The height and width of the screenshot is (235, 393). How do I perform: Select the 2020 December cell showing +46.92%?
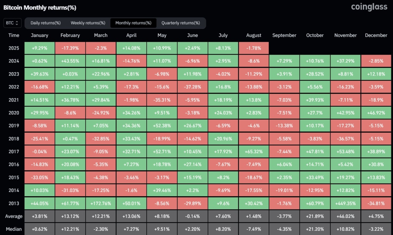[376, 113]
